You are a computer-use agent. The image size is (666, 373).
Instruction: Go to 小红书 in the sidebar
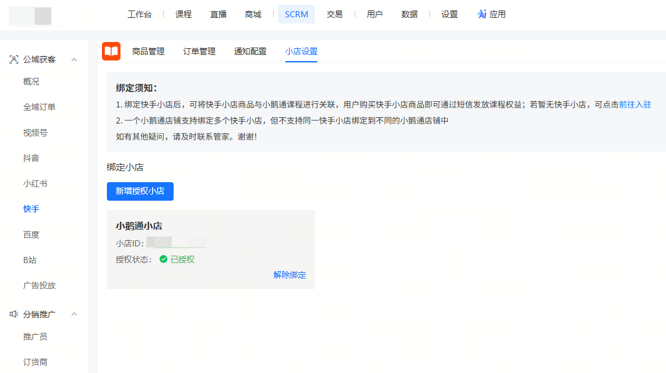click(35, 184)
